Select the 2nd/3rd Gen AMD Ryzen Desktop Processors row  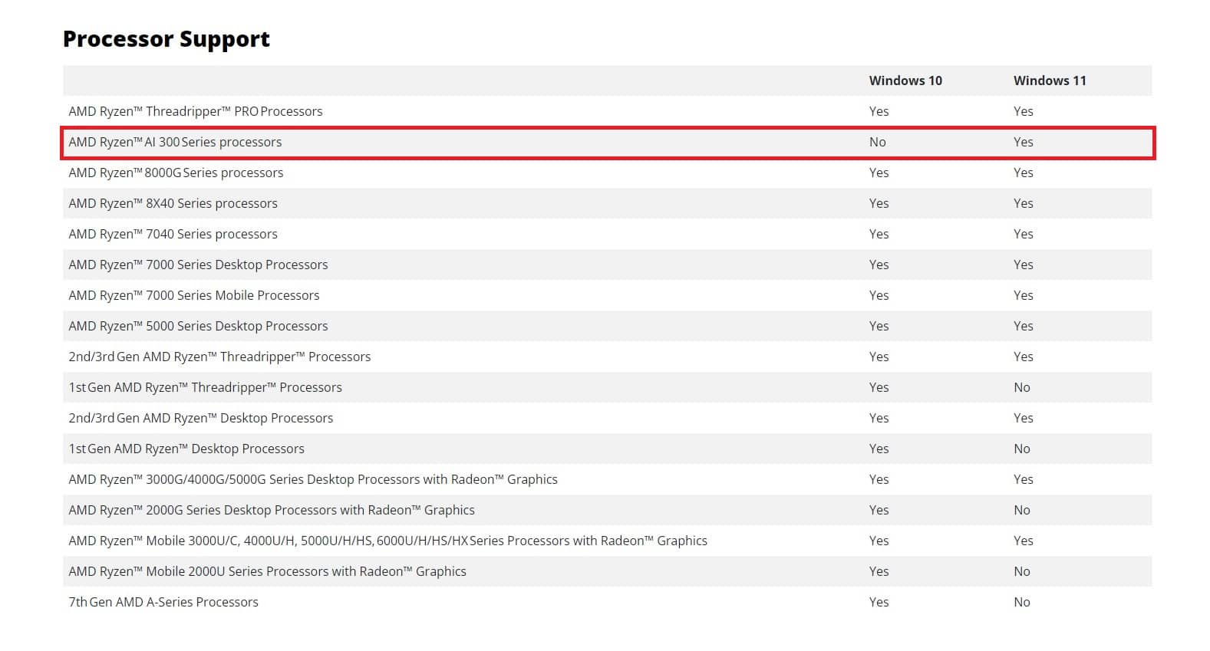[608, 418]
